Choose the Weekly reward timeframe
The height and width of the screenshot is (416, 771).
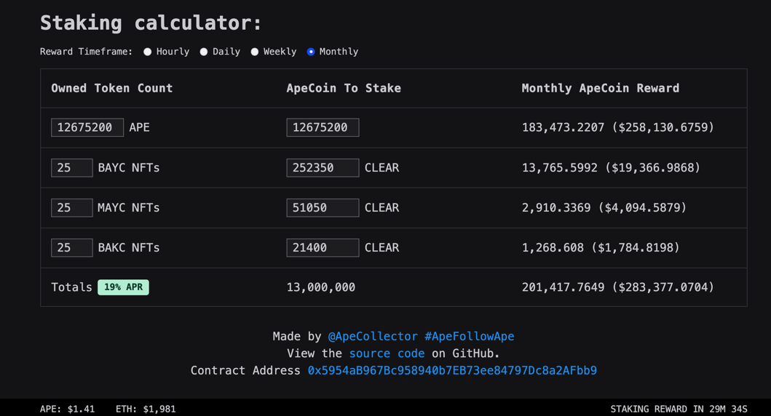[x=255, y=52]
